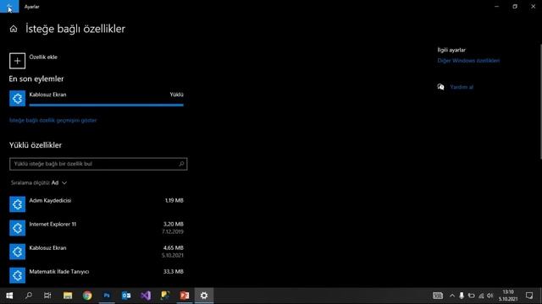Click the 33,3 MB size value
Screen dimensions: 542x304
(174, 272)
